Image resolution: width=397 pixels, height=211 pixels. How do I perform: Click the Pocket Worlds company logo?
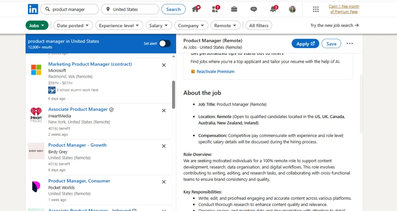point(36,187)
